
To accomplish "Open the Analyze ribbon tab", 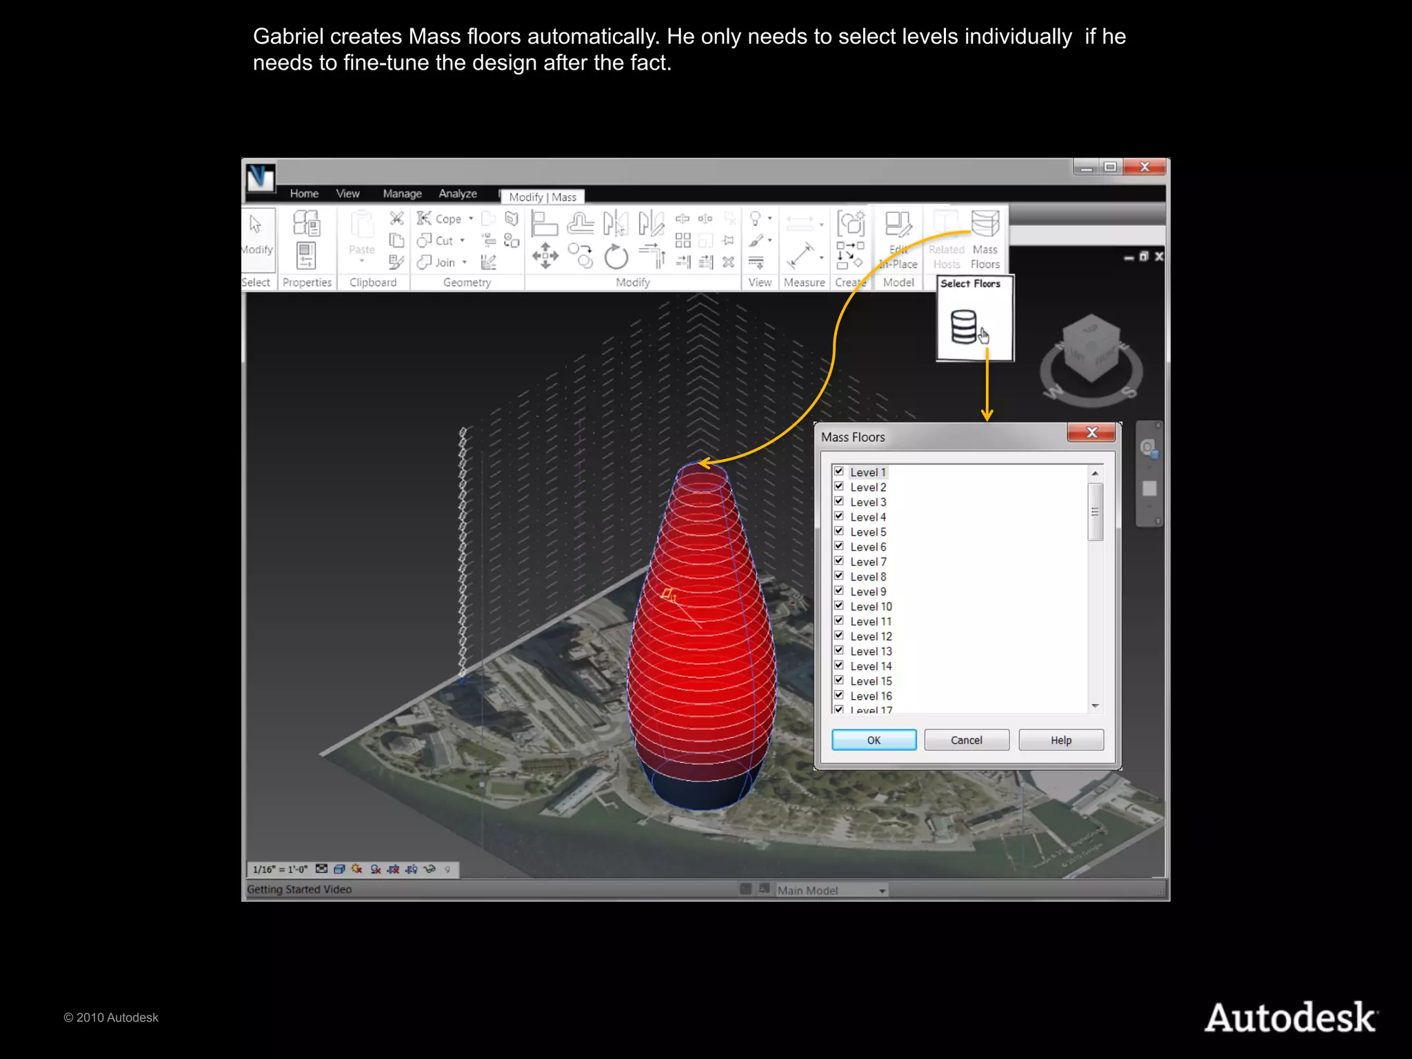I will (458, 194).
